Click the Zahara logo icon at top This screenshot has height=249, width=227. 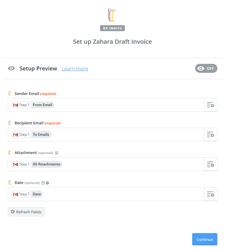[112, 15]
